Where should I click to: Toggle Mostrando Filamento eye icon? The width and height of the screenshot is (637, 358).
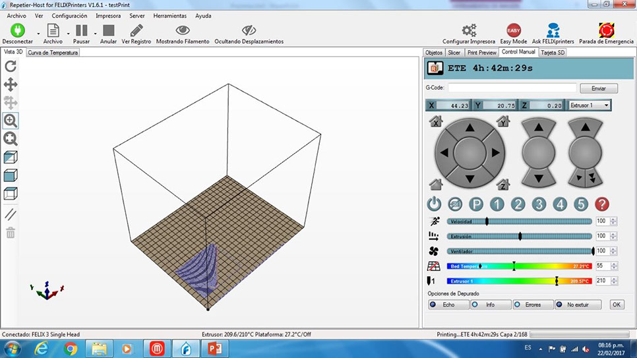(183, 30)
